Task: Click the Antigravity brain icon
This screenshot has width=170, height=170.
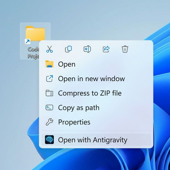Action: tap(50, 140)
